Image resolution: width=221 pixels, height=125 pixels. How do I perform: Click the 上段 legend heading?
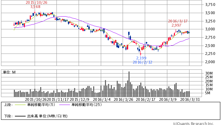[x=8, y=105]
